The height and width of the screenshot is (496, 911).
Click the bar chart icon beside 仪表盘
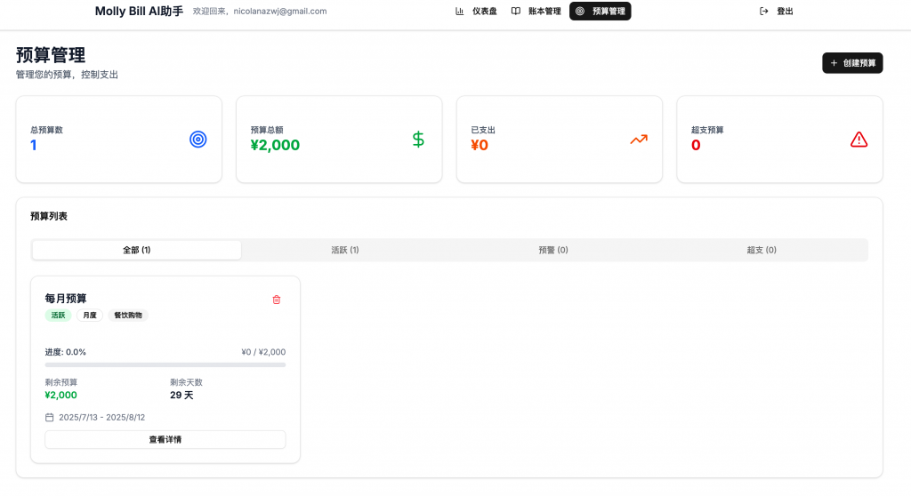(460, 12)
